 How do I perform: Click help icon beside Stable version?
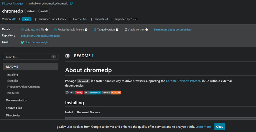[x=147, y=30]
